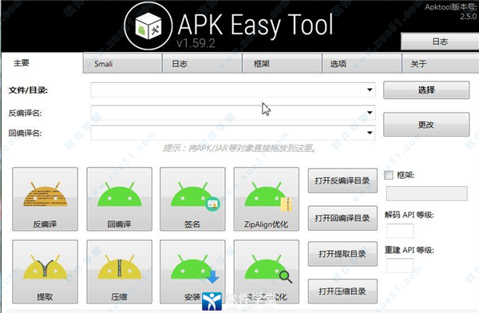
Task: Click the 更改 button
Action: (426, 125)
